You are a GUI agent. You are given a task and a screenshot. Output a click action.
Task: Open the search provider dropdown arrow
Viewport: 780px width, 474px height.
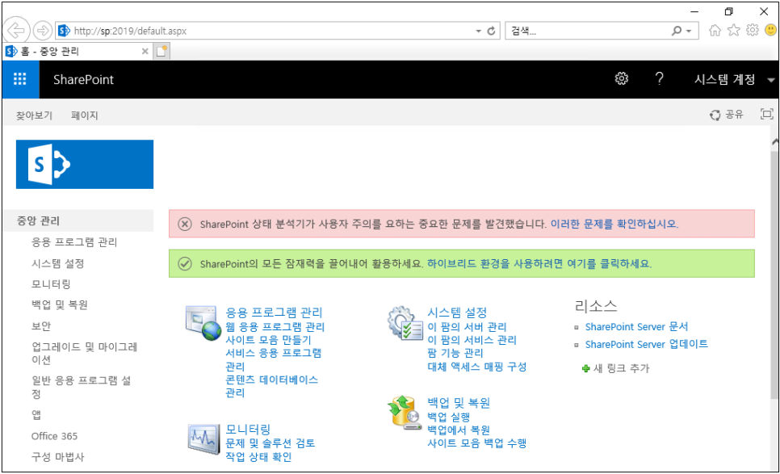[x=689, y=31]
